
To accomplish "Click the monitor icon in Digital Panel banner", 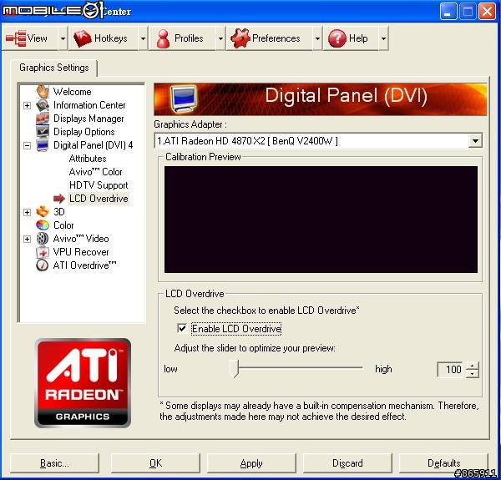I will tap(183, 99).
